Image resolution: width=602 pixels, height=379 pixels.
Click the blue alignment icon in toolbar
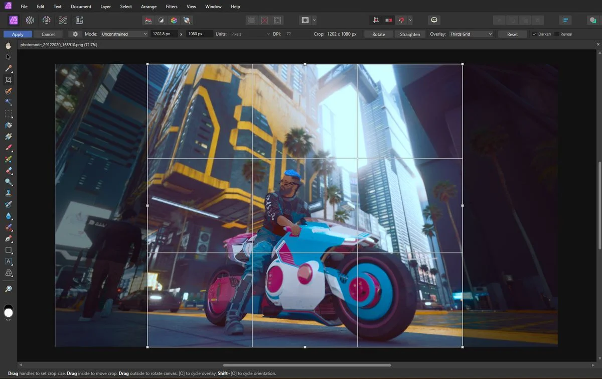565,20
